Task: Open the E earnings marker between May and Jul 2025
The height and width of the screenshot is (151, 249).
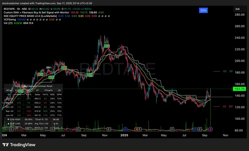Action: coord(172,129)
